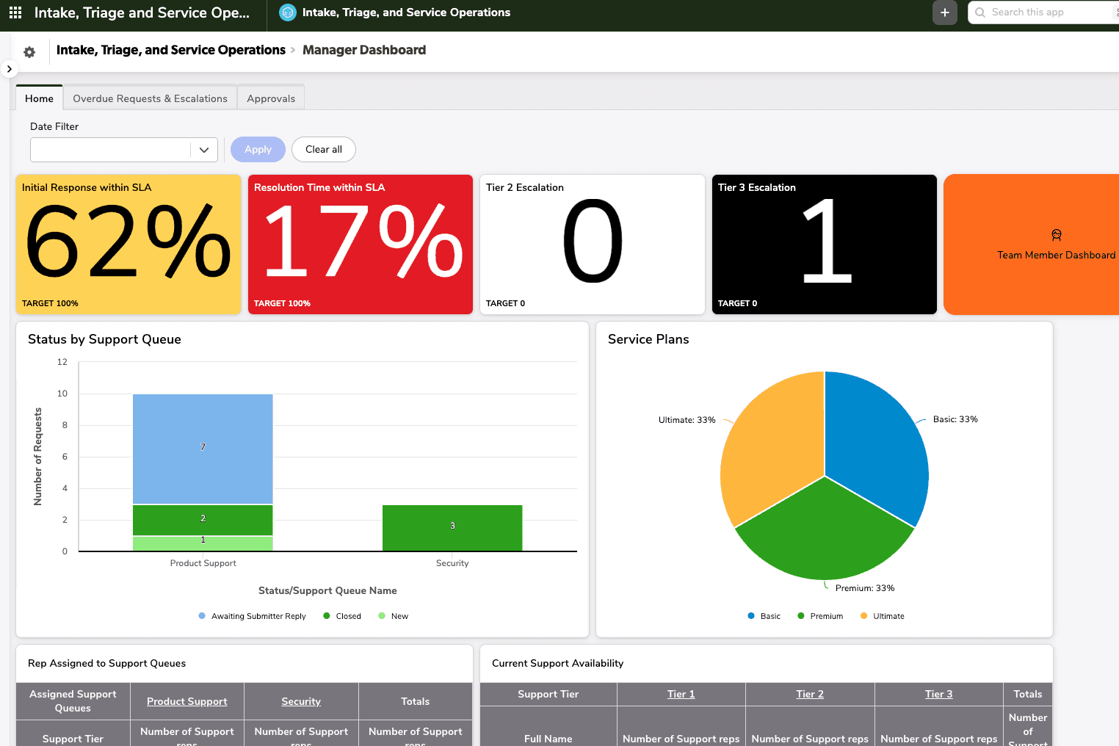Click the settings gear icon
1119x746 pixels.
(29, 52)
